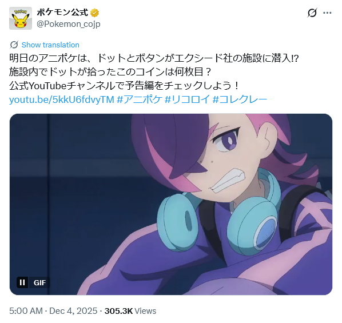The image size is (342, 323).
Task: Open the Grok icon at top right
Action: [312, 13]
